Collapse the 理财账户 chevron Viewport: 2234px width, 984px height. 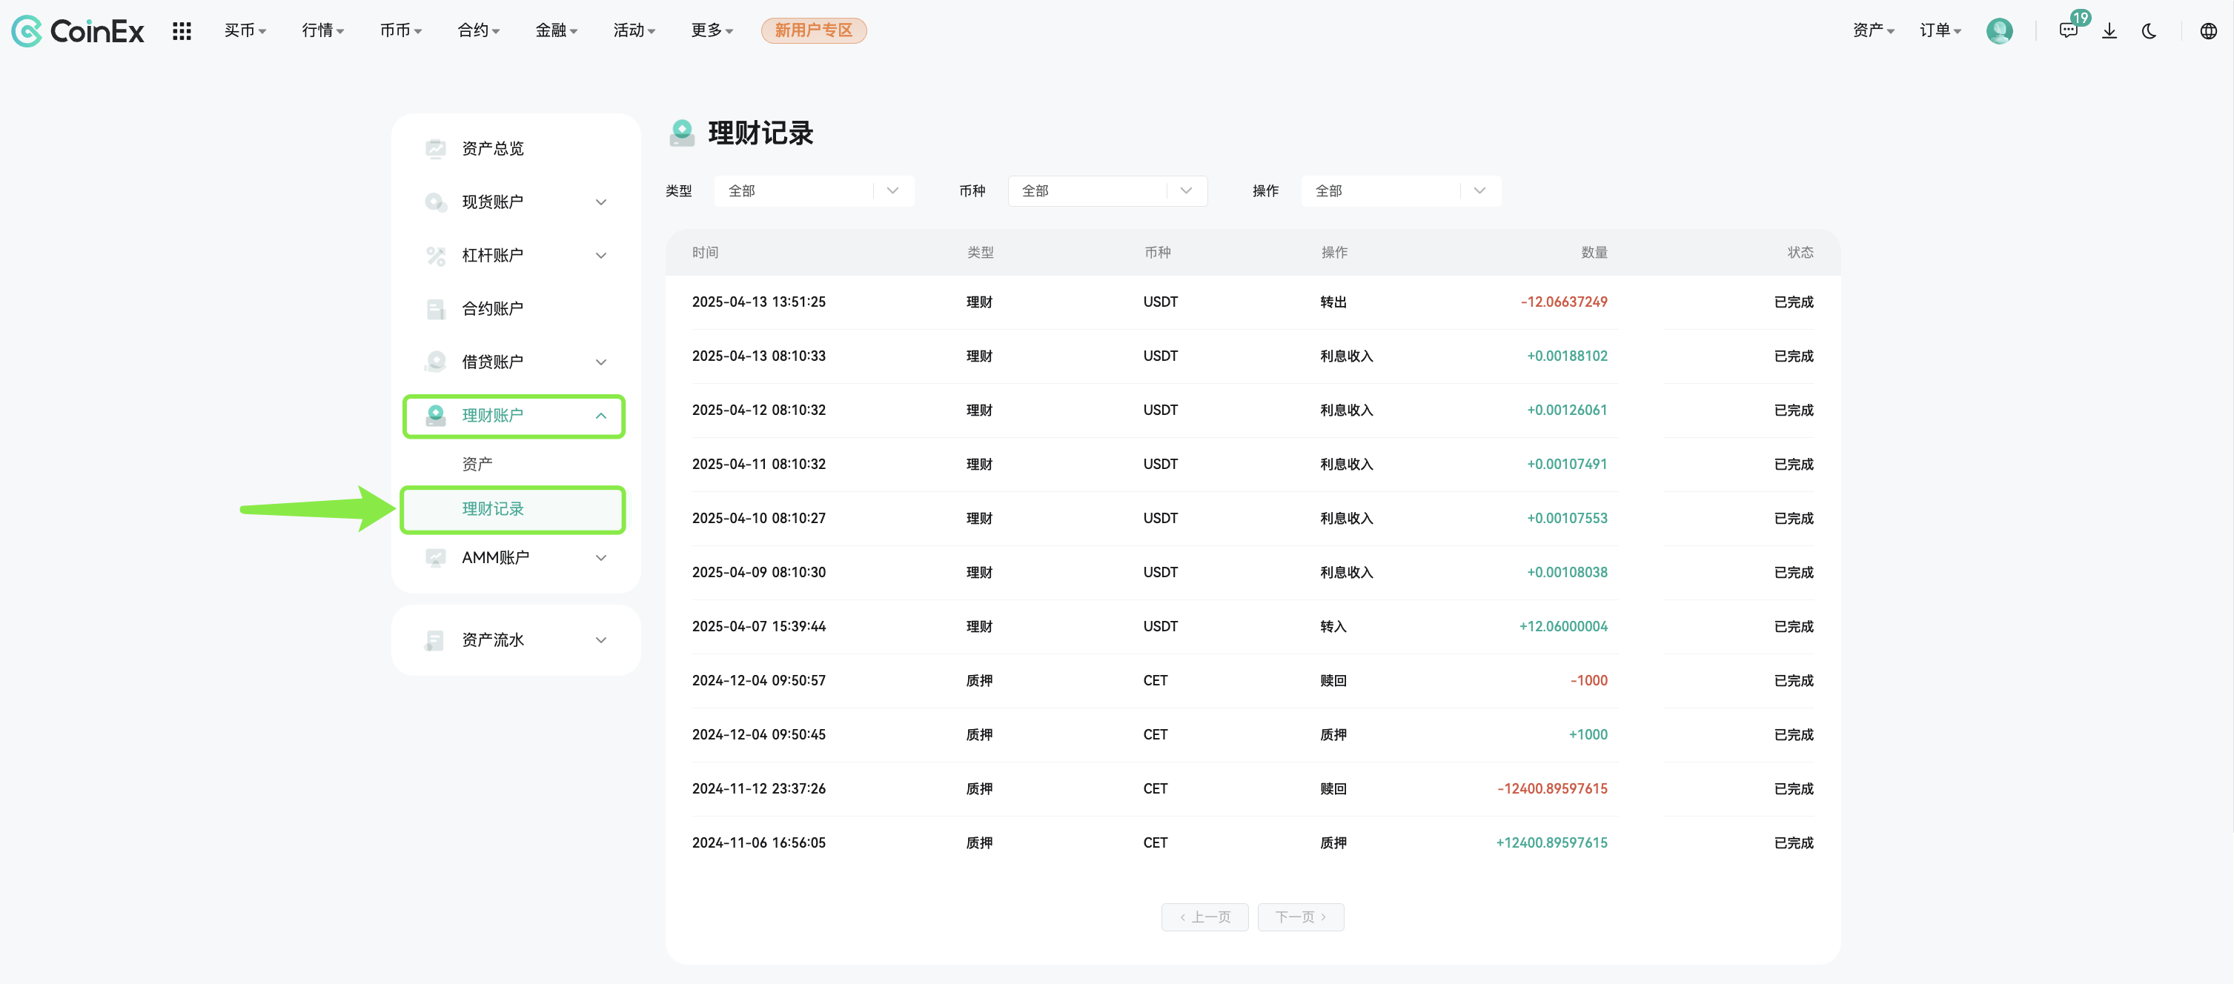(601, 415)
